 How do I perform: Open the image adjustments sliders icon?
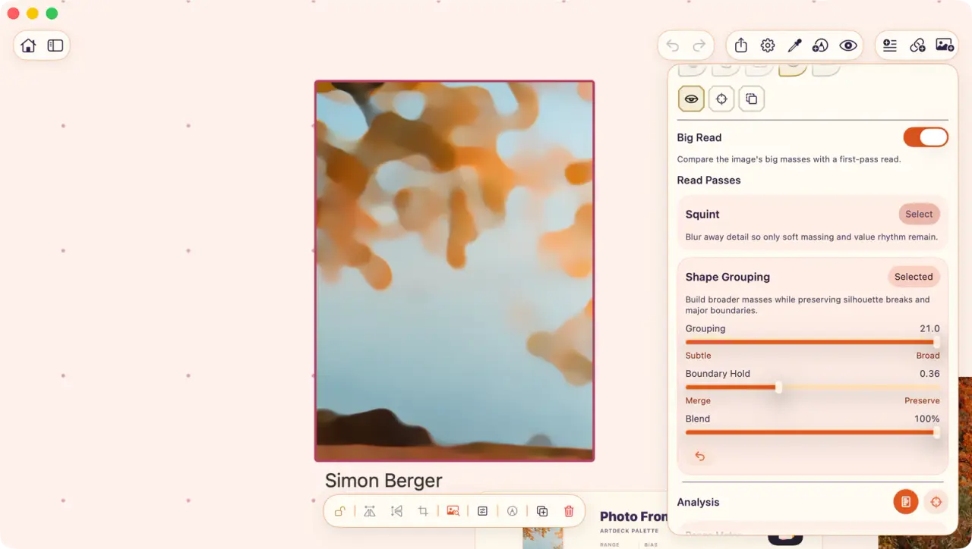tap(482, 511)
